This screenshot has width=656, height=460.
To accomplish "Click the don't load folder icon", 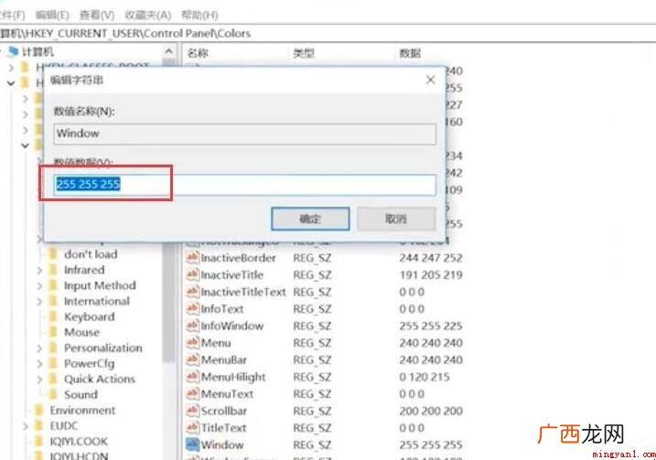I will (53, 254).
